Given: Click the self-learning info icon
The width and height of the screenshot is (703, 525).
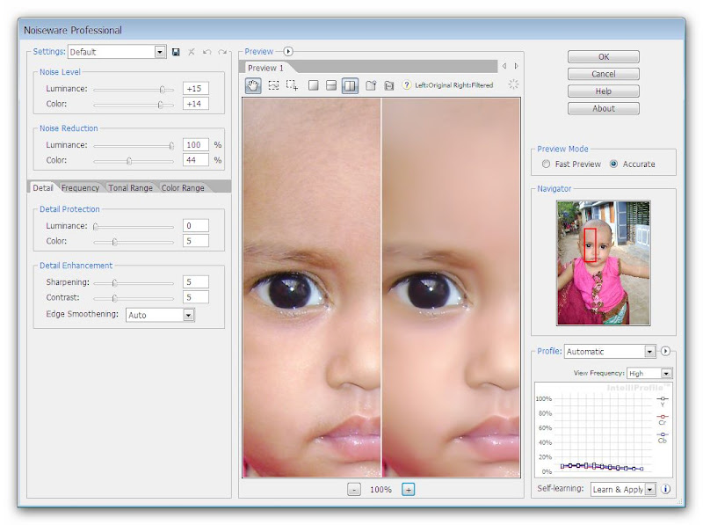Looking at the screenshot, I should pos(665,489).
